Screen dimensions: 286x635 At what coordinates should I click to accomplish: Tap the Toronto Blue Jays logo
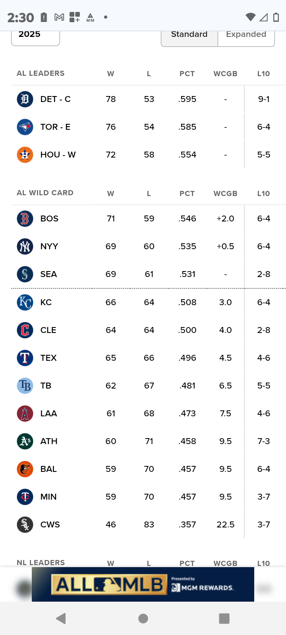[x=25, y=127]
